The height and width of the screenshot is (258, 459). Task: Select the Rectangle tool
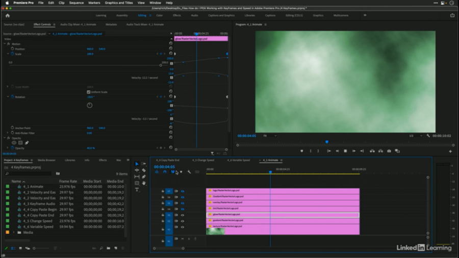click(137, 183)
